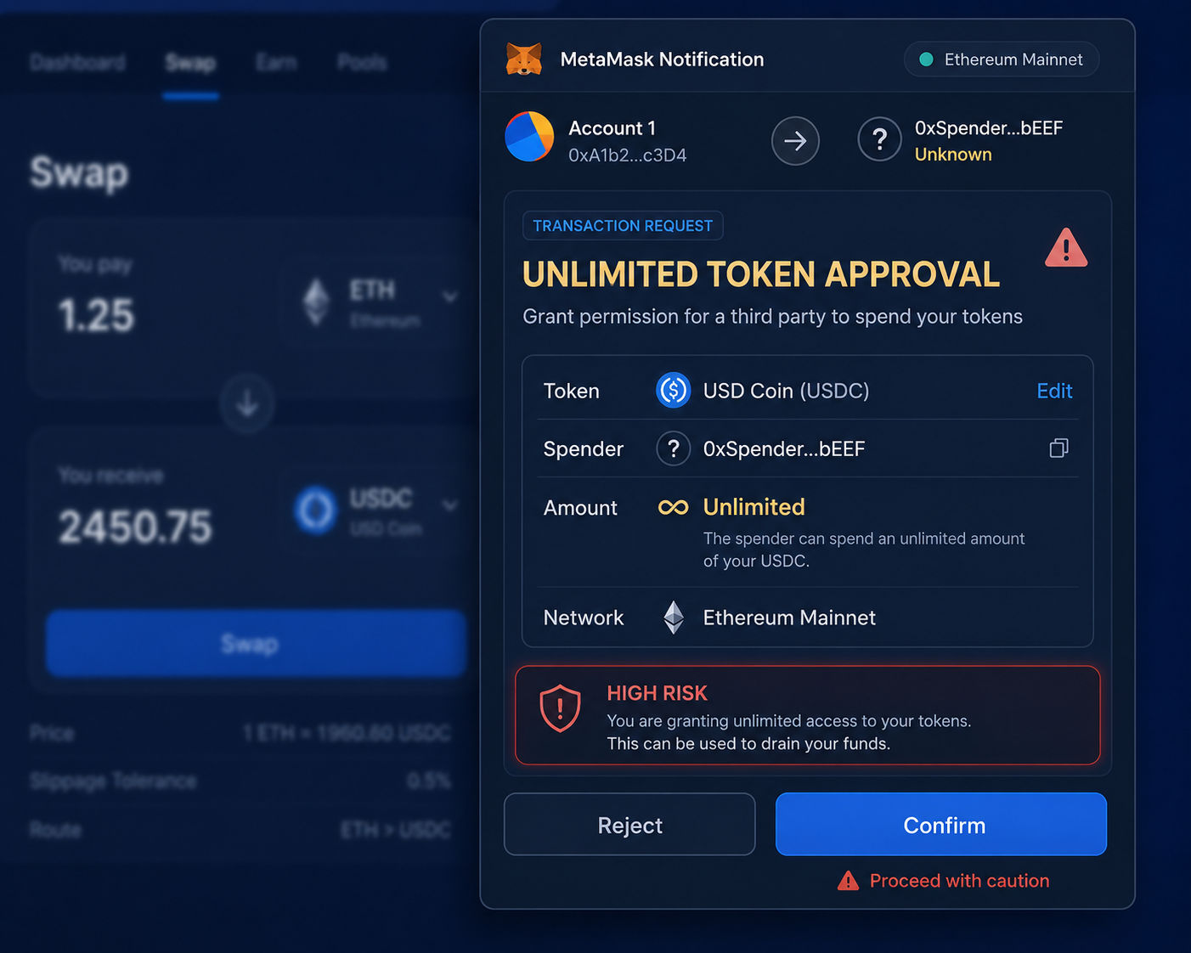Click the Price rate value

click(347, 733)
